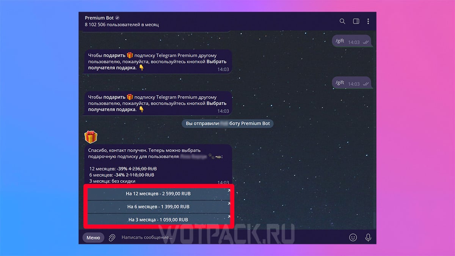
Task: Click the strikethrough price 2 118,00 RUB
Action: [x=140, y=175]
